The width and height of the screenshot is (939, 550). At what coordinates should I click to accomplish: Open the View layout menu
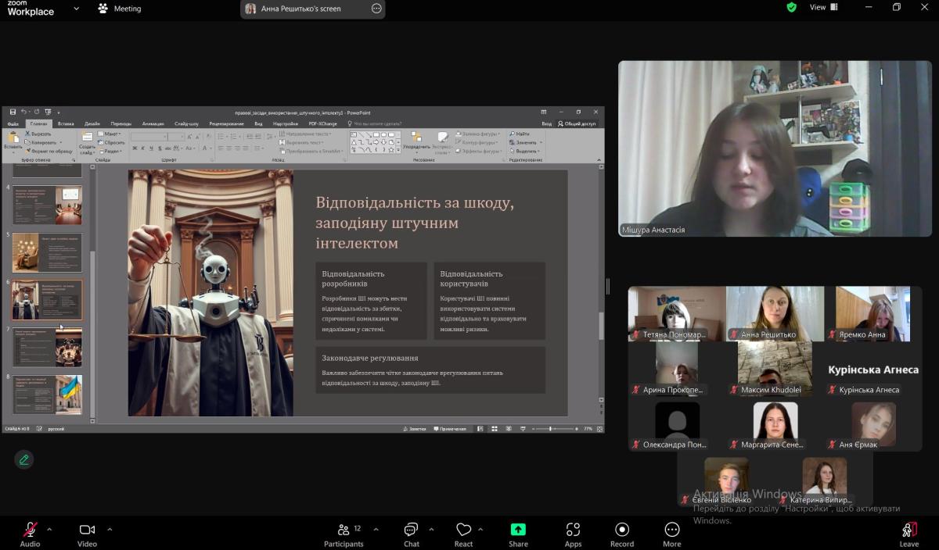823,7
